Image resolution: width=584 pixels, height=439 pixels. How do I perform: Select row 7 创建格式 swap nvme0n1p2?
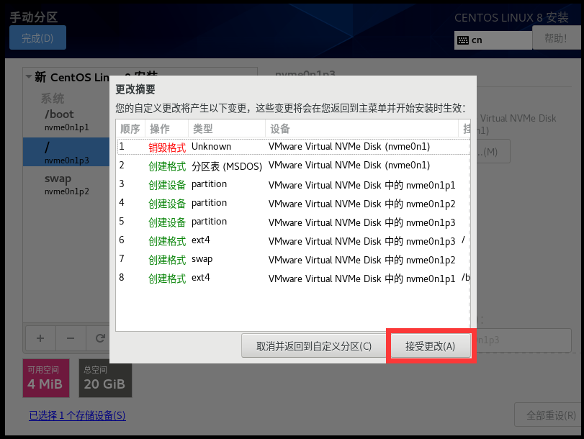pos(293,259)
